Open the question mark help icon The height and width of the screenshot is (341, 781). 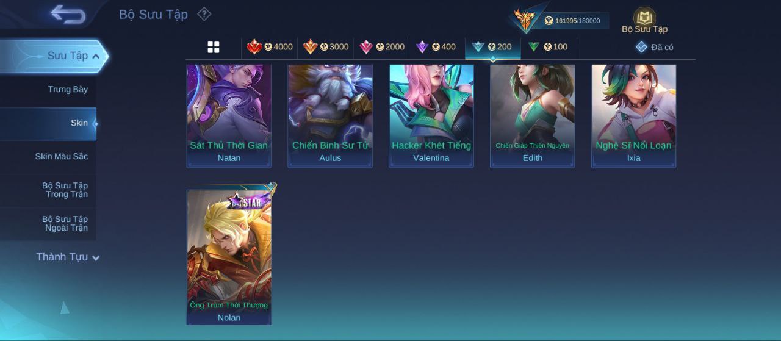[x=204, y=13]
